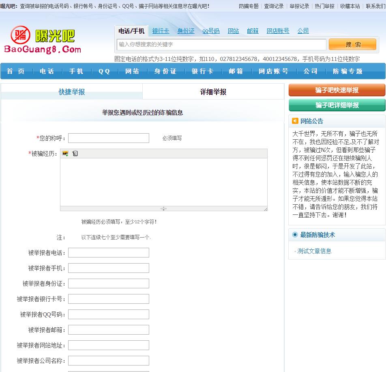Screen dimensions: 386x372
Task: Click the insert image icon in editor toolbar
Action: point(65,154)
